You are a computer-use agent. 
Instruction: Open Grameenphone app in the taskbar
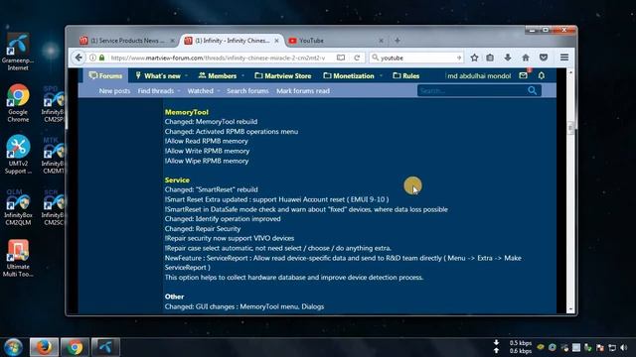click(105, 347)
